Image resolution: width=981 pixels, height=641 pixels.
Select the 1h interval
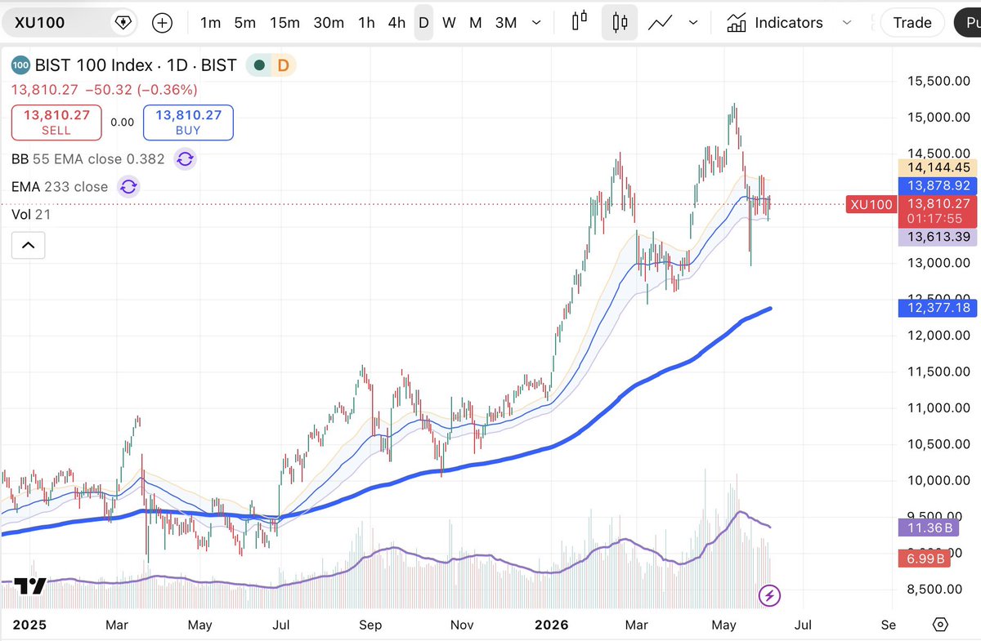point(366,23)
